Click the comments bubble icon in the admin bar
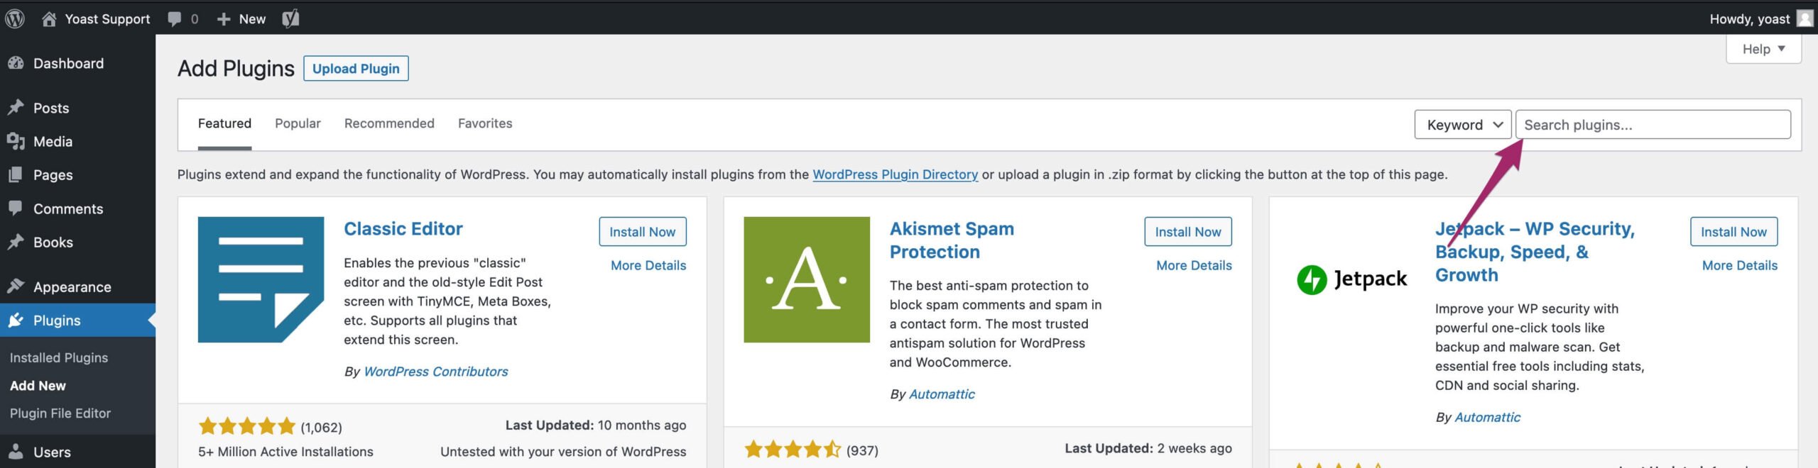The height and width of the screenshot is (468, 1818). (x=175, y=18)
